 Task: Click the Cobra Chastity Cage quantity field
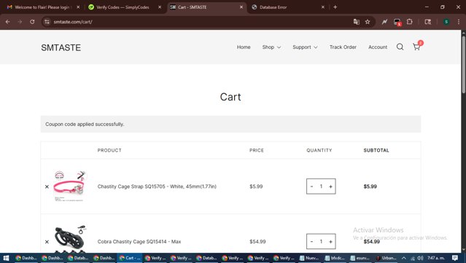(x=321, y=241)
